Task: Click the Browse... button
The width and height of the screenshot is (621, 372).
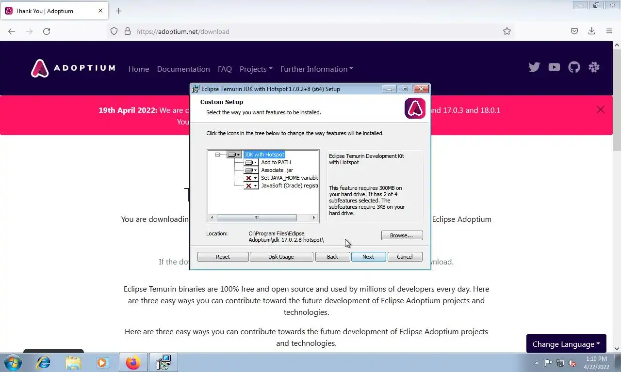Action: [402, 235]
